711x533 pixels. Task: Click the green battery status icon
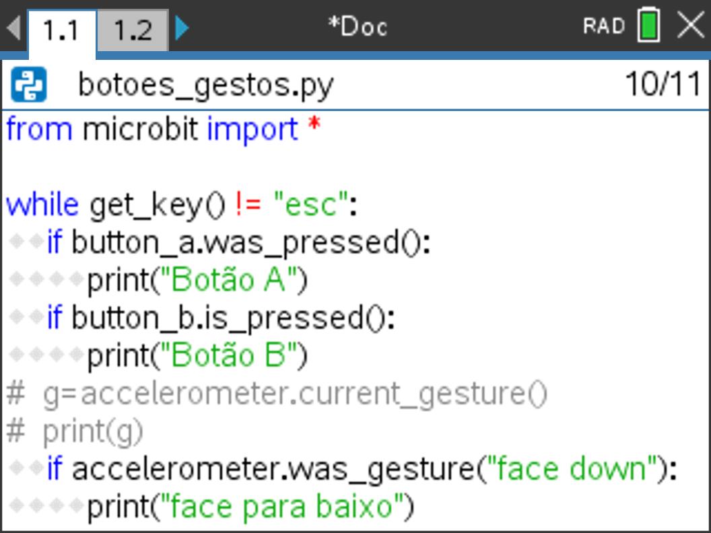[x=648, y=26]
